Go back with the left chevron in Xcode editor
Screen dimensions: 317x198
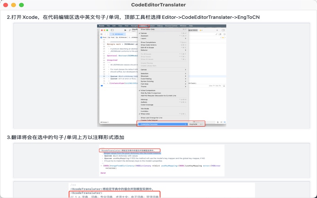pyautogui.click(x=105, y=34)
